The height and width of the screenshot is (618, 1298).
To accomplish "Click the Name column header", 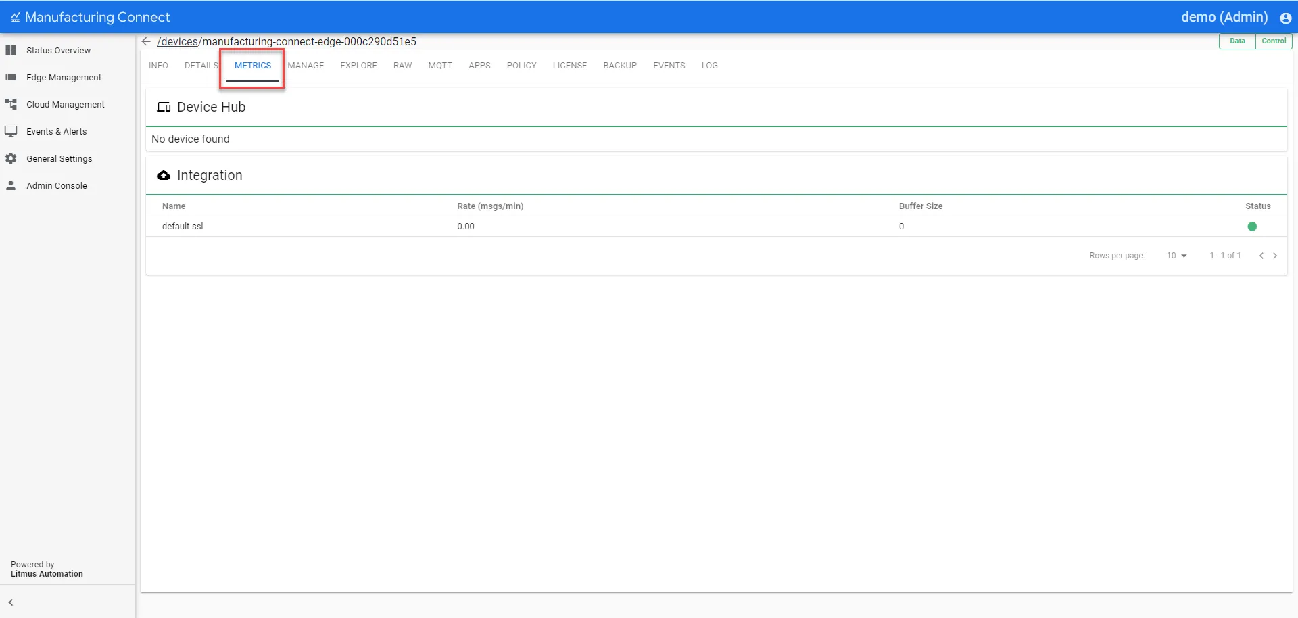I will coord(174,206).
